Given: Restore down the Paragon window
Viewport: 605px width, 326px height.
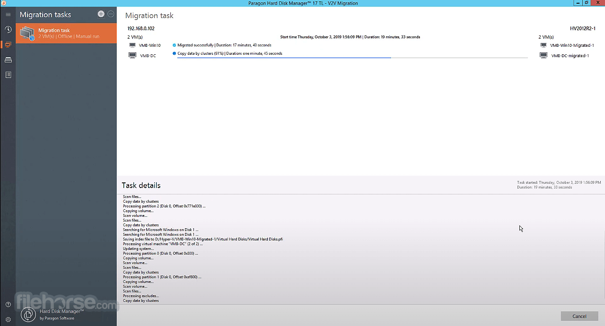Looking at the screenshot, I should (x=587, y=3).
